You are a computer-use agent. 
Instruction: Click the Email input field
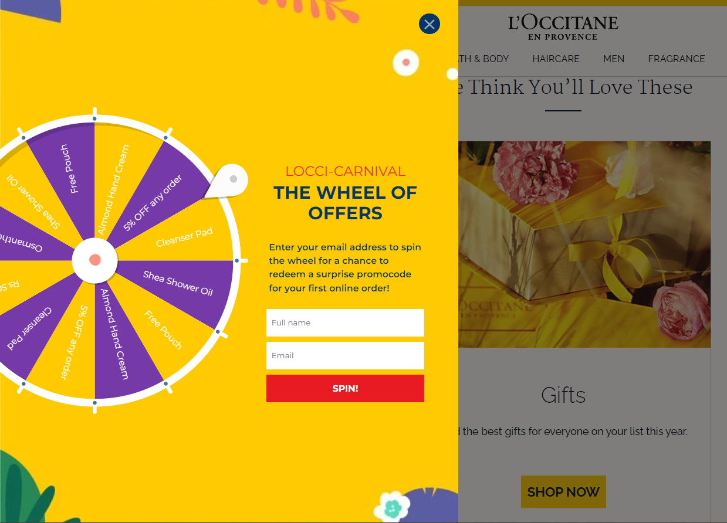345,355
